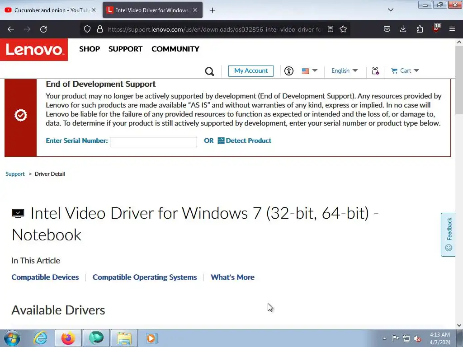The width and height of the screenshot is (463, 347).
Task: Open the SUPPORT menu
Action: click(x=125, y=49)
